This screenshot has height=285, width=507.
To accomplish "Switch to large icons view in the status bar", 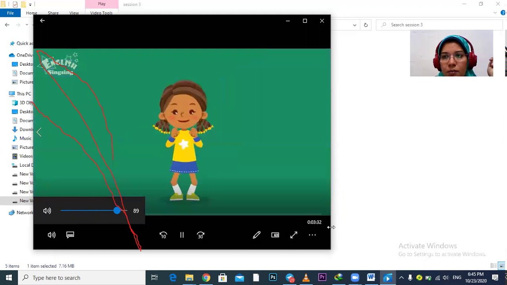I will point(502,266).
